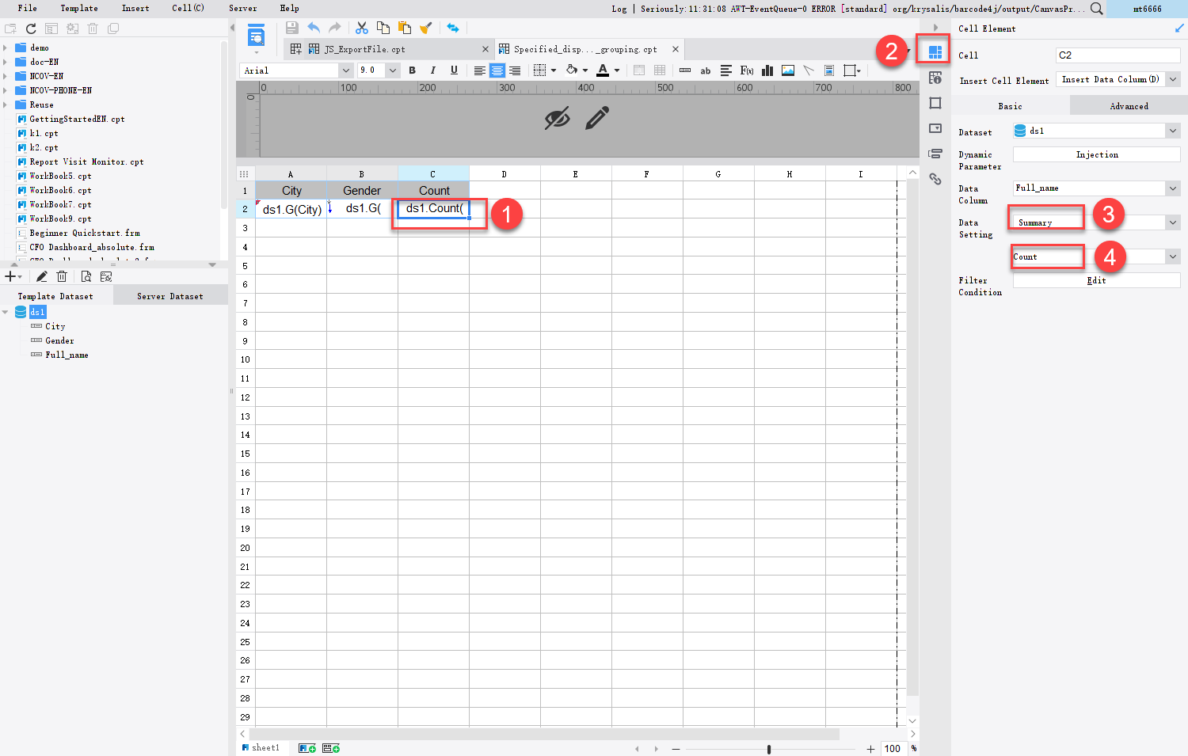Open the Template menu
Image resolution: width=1188 pixels, height=756 pixels.
(78, 9)
